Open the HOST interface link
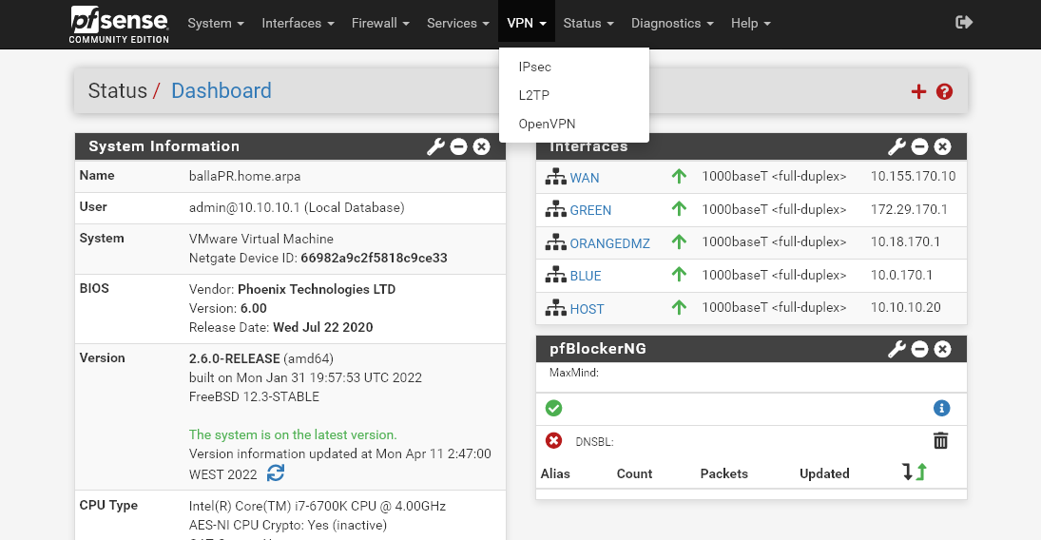This screenshot has width=1041, height=540. (587, 310)
